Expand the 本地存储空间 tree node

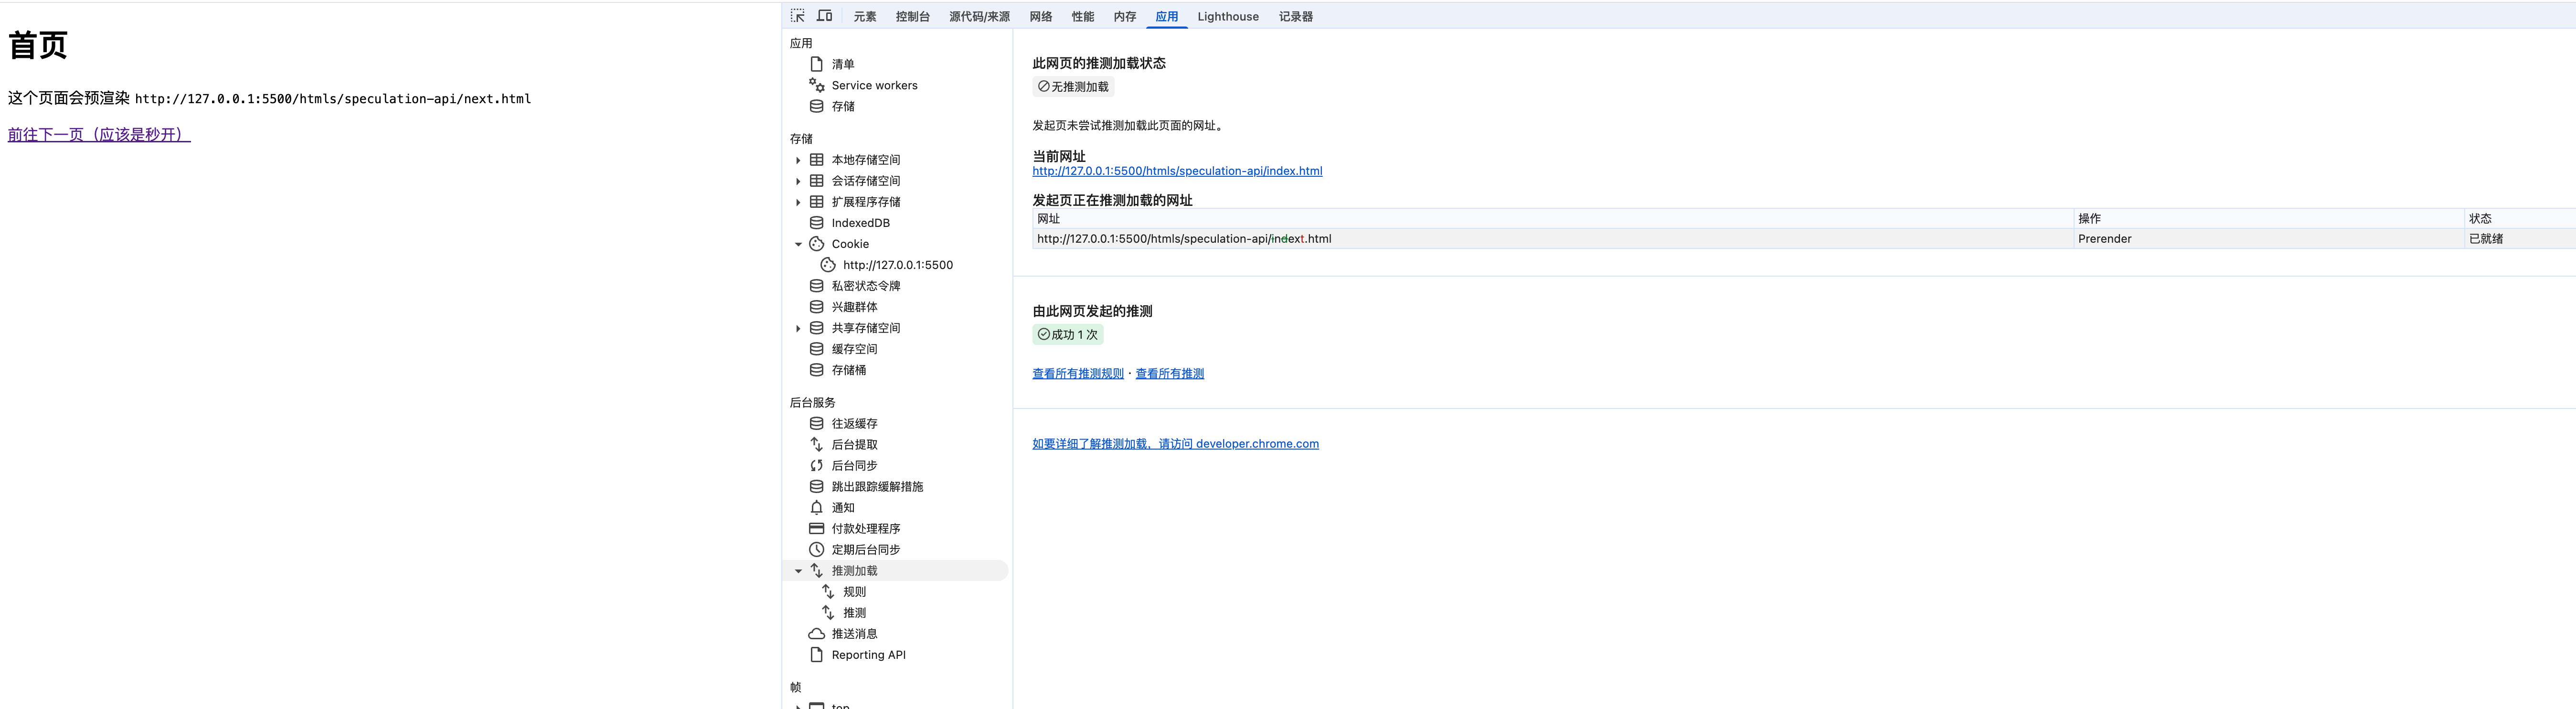(798, 160)
